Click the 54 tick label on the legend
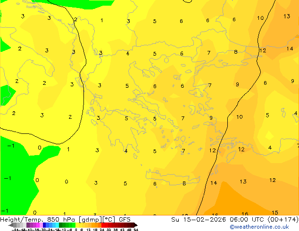299x231 pixels. pos(136,230)
